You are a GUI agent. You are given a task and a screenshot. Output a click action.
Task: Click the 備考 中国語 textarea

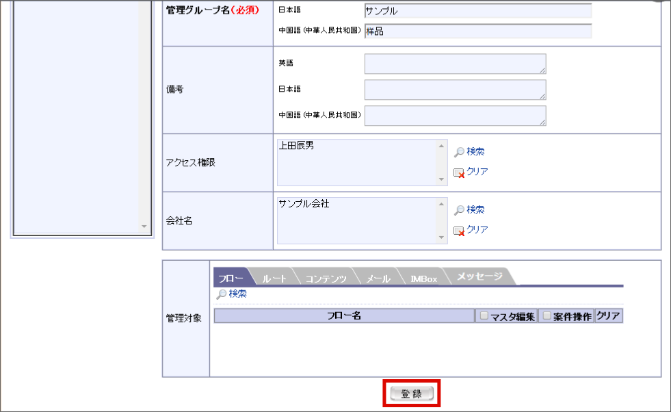[x=456, y=116]
